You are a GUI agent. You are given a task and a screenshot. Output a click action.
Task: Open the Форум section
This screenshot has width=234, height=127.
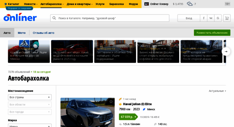tap(133, 4)
